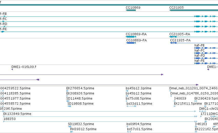Click bs09f04.5prime EST label
218x133 pixels.
pyautogui.click(x=139, y=124)
